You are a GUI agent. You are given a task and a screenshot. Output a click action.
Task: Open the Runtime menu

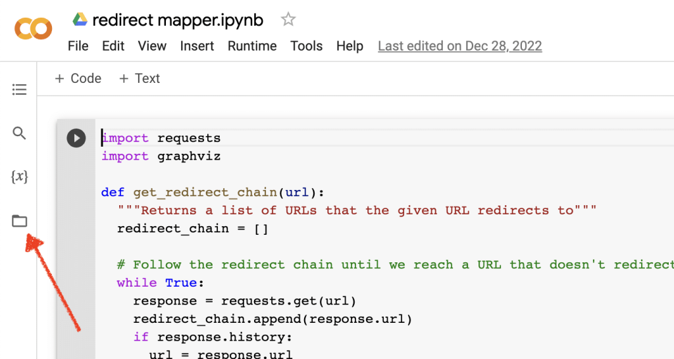click(252, 46)
